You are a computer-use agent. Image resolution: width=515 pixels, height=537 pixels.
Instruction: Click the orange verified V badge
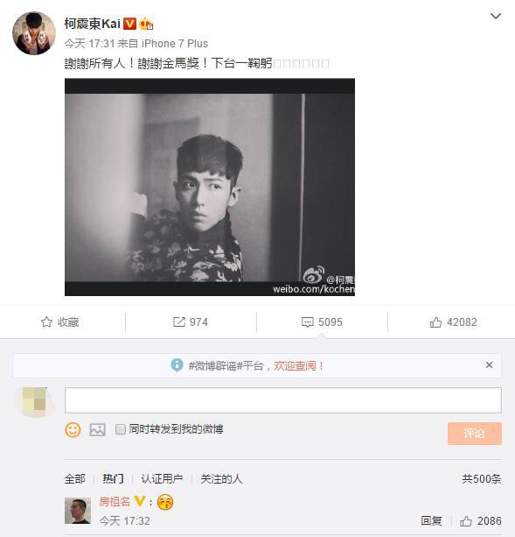pyautogui.click(x=129, y=24)
